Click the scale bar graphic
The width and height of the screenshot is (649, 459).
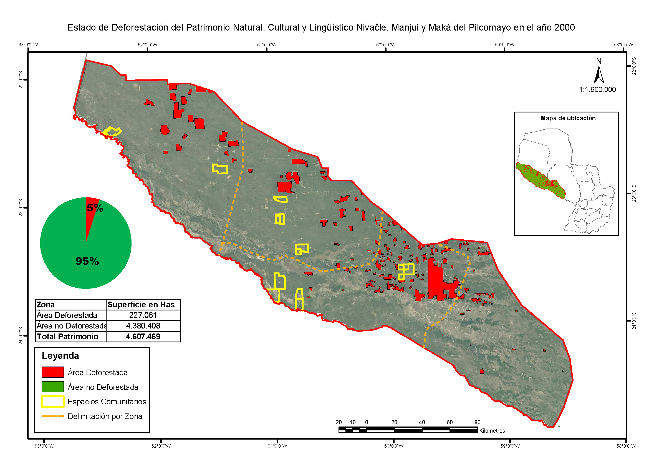point(408,430)
